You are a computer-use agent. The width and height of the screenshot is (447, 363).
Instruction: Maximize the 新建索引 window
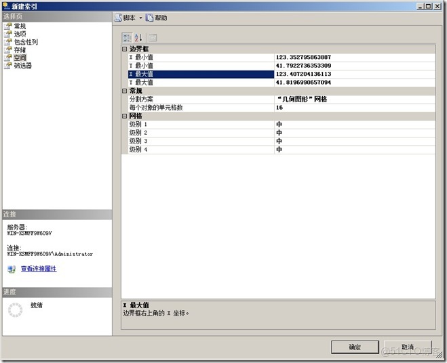(x=429, y=6)
